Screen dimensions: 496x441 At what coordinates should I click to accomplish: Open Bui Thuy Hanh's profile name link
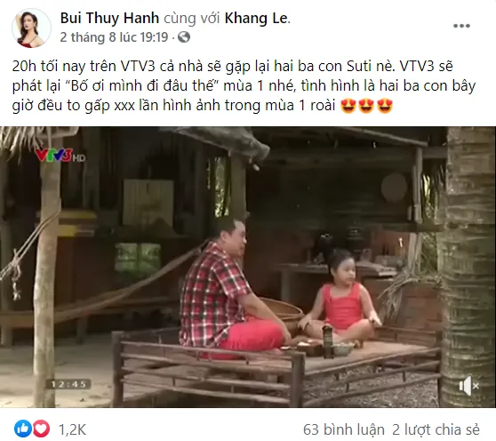(x=109, y=19)
